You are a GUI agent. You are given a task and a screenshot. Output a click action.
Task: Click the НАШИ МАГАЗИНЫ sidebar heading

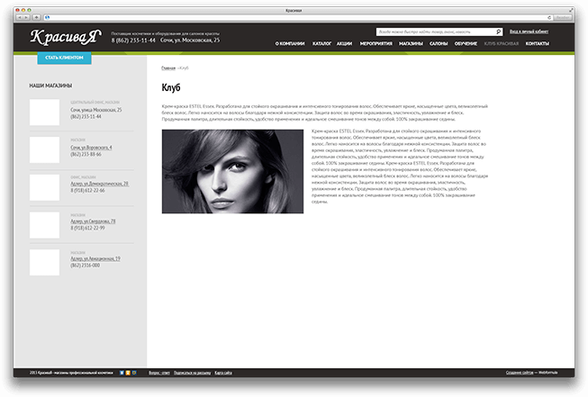50,86
